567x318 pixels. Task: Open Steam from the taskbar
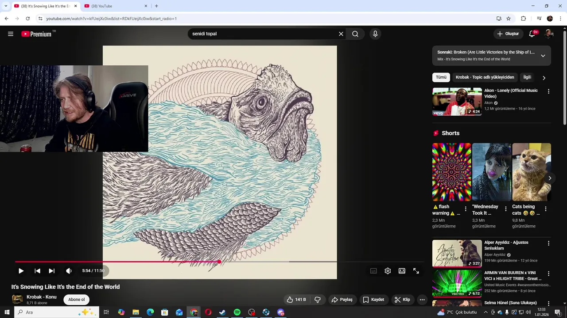point(222,312)
